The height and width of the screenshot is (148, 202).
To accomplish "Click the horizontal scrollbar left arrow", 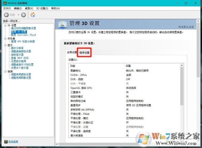I will 57,144.
